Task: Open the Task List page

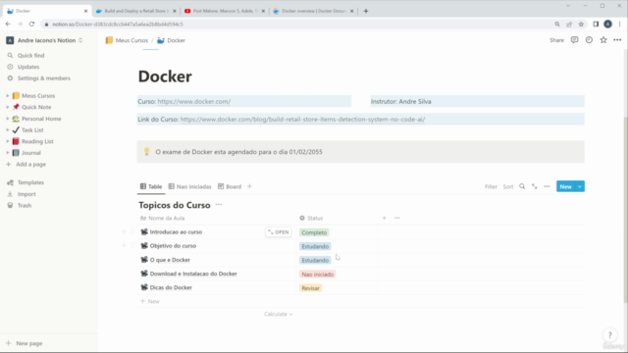Action: coord(32,130)
